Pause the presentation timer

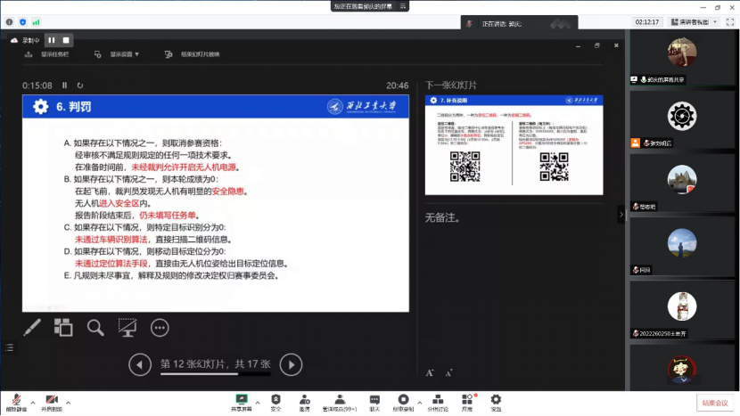[x=64, y=86]
